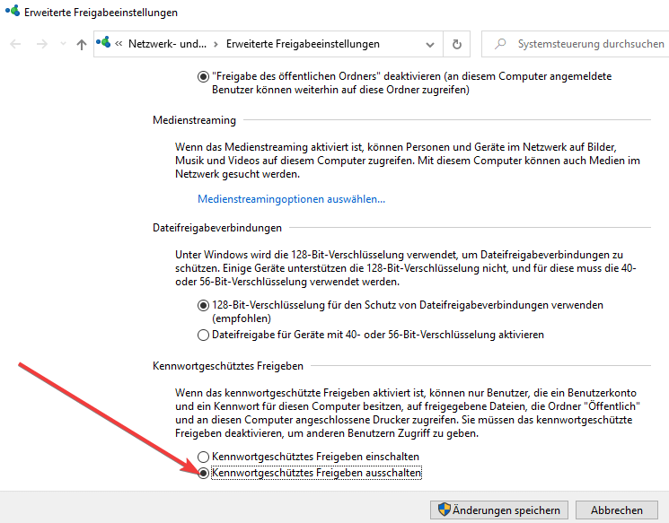Select 'Kennwortgeschütztes Freigeben ausschalten'
This screenshot has height=523, width=669.
203,473
